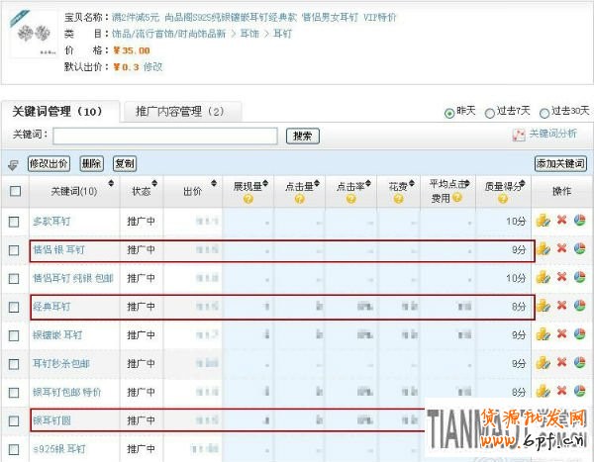Switch to the 推广内容管理 tab
The width and height of the screenshot is (594, 462).
tap(179, 111)
